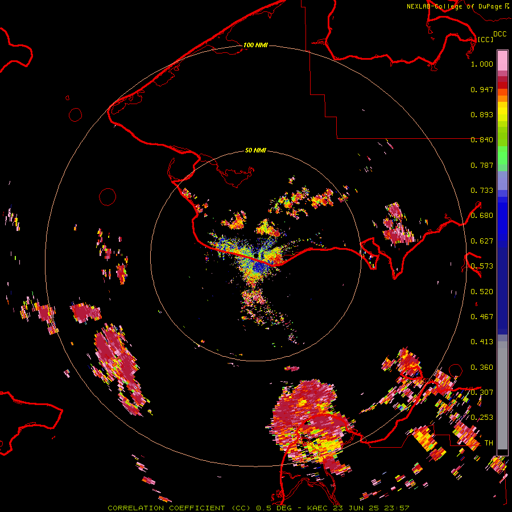Select the 1.000 scale value

[x=482, y=64]
